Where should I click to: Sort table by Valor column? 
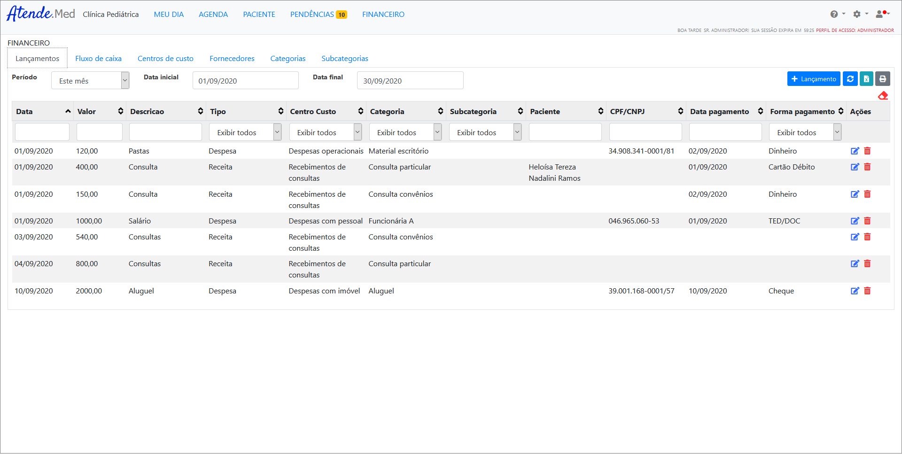point(100,111)
